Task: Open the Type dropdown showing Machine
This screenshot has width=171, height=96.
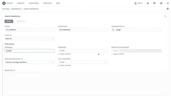Action: (30, 39)
